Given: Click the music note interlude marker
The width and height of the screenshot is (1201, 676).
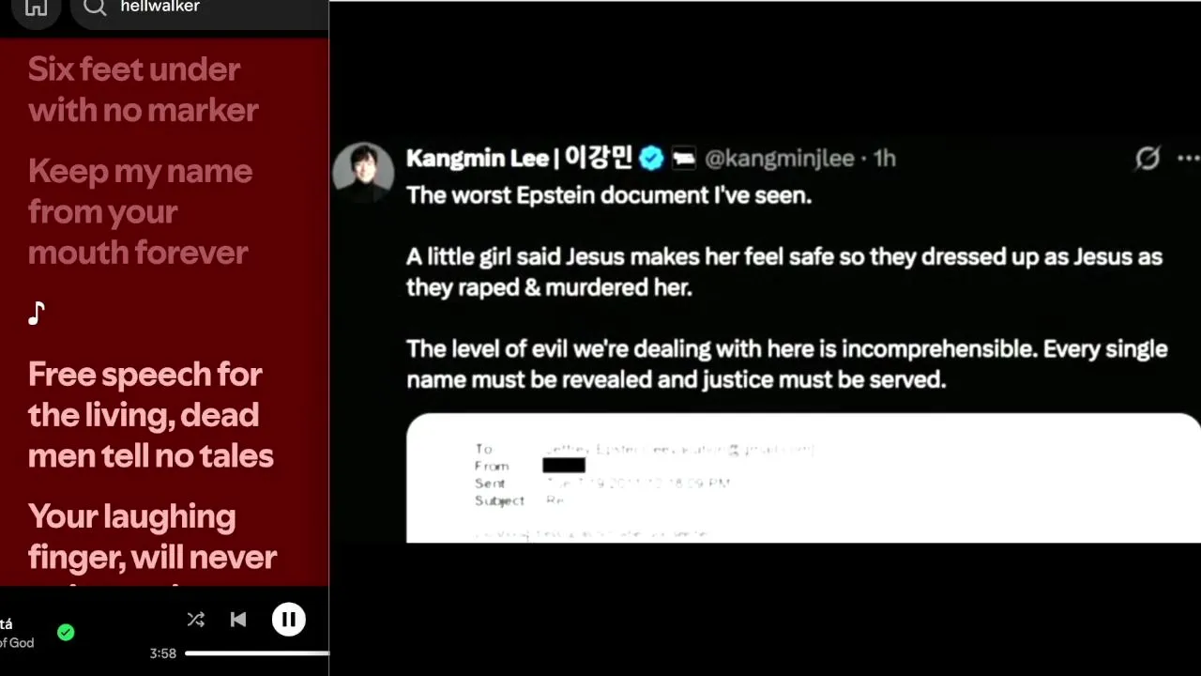Looking at the screenshot, I should 37,313.
